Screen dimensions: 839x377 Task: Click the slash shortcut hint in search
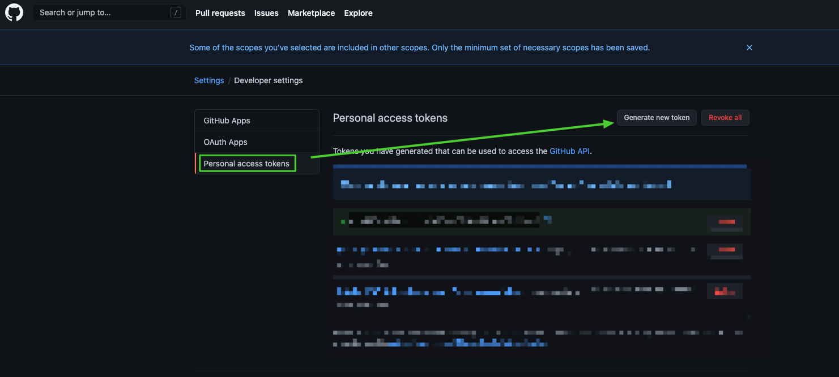(x=176, y=12)
